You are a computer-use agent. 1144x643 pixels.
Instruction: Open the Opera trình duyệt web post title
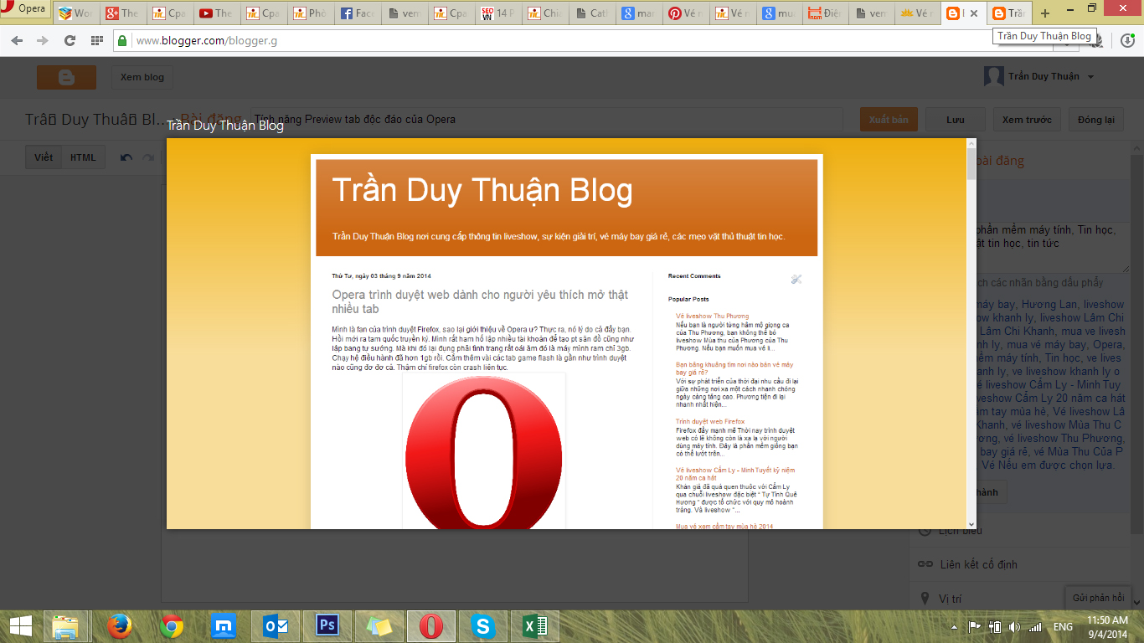pyautogui.click(x=480, y=301)
